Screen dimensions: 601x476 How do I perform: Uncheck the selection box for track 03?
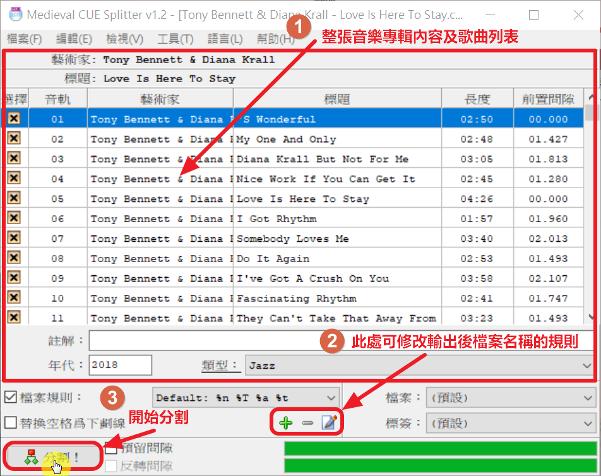(14, 158)
